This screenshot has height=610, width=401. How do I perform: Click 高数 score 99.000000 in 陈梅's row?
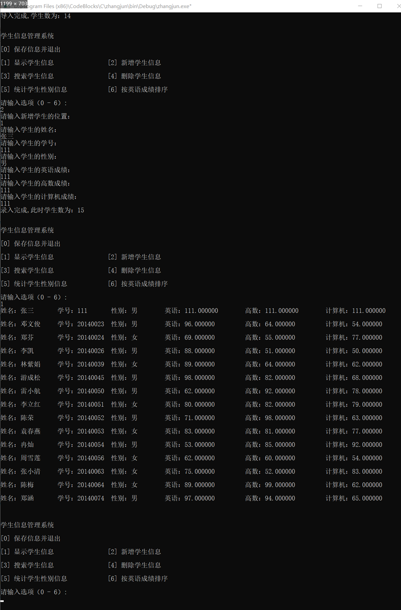[280, 485]
